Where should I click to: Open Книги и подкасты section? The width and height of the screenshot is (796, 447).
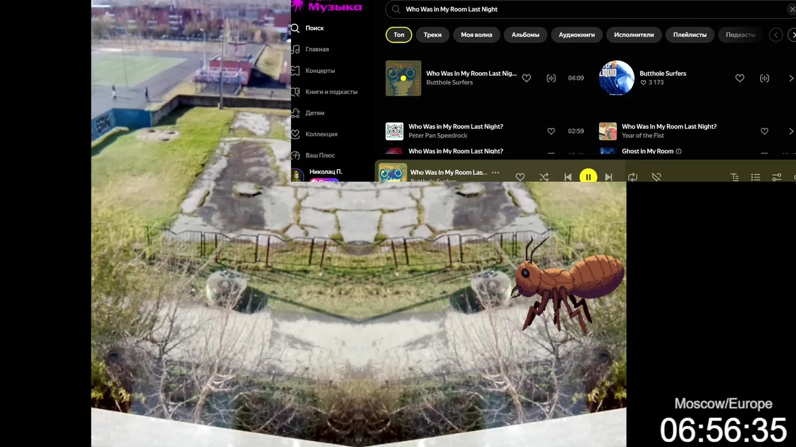click(x=331, y=92)
